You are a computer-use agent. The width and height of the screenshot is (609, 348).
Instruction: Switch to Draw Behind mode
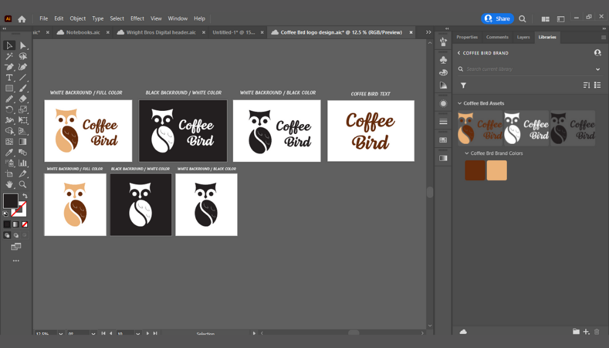tap(16, 235)
